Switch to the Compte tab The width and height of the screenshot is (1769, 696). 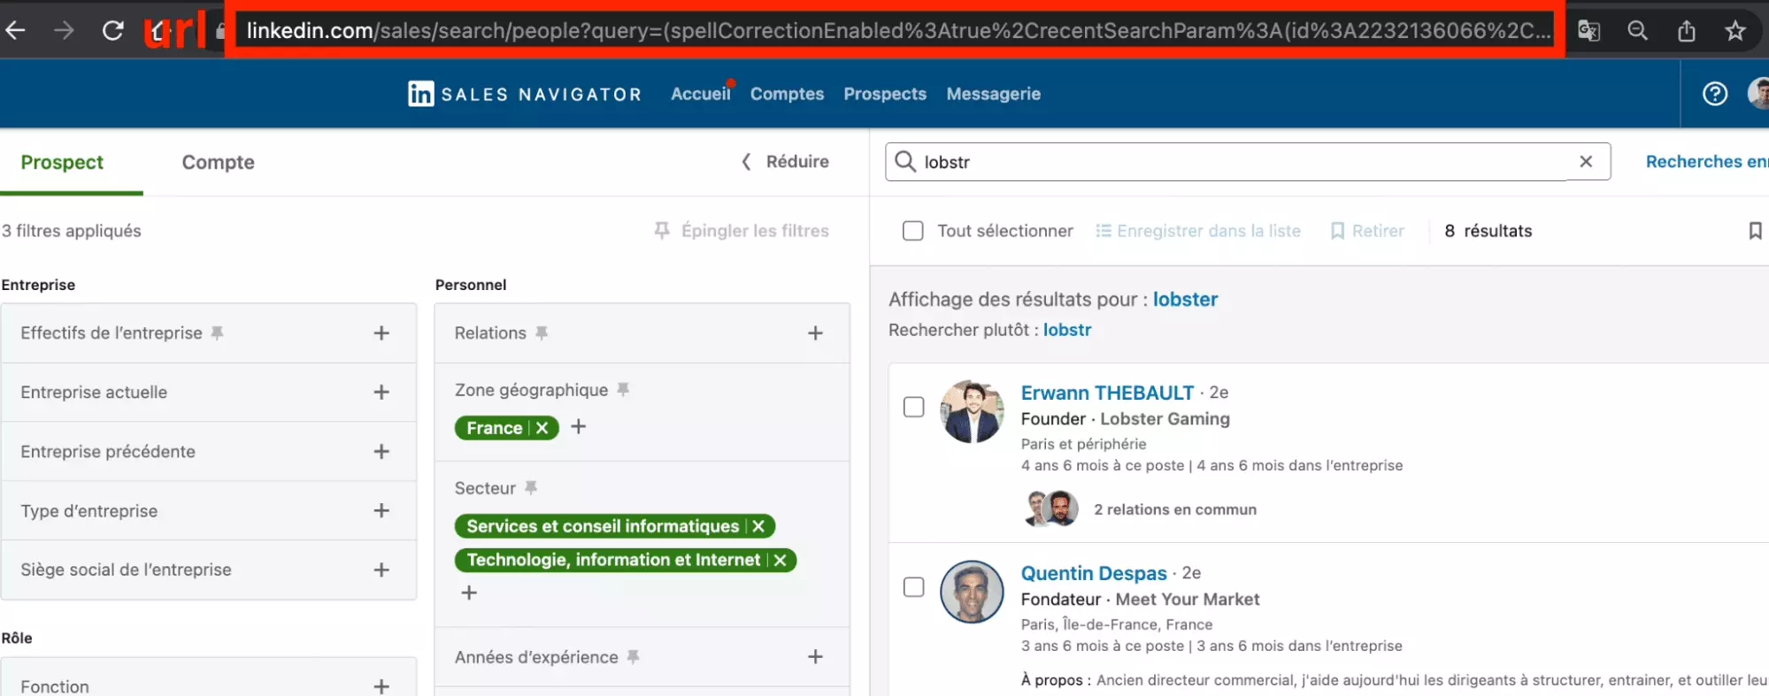click(218, 162)
